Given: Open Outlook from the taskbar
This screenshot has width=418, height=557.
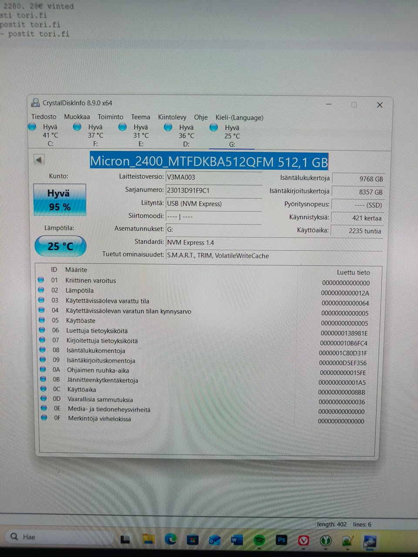Looking at the screenshot, I should point(215,540).
